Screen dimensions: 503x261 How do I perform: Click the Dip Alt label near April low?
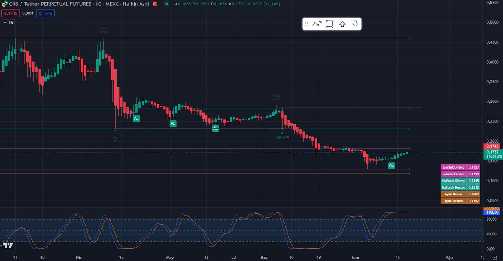pyautogui.click(x=115, y=139)
